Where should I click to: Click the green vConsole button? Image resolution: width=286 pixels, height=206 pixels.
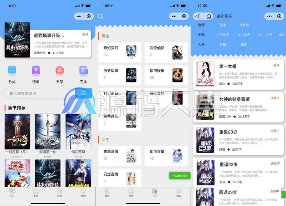pyautogui.click(x=180, y=176)
